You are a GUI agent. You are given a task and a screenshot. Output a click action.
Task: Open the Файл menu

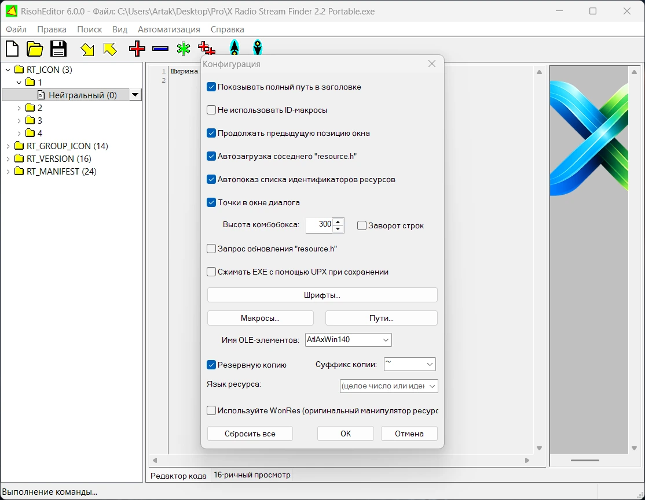click(16, 29)
